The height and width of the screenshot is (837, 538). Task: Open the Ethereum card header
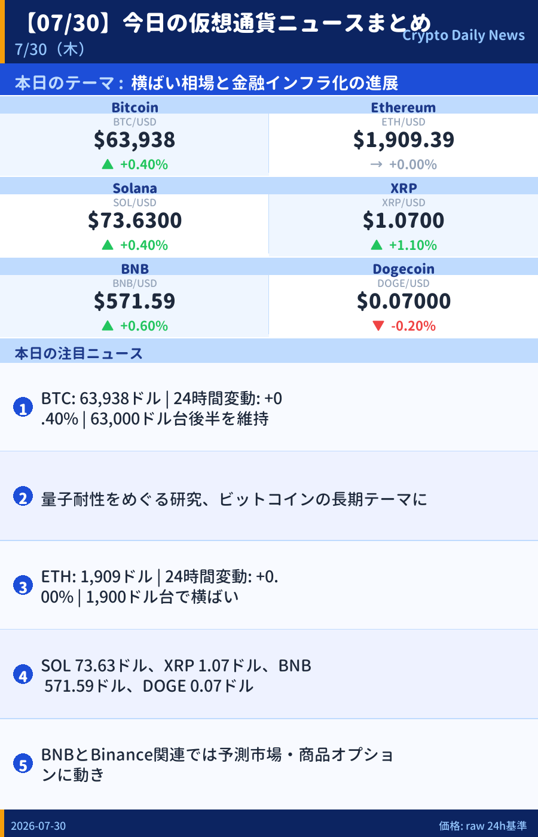(403, 106)
